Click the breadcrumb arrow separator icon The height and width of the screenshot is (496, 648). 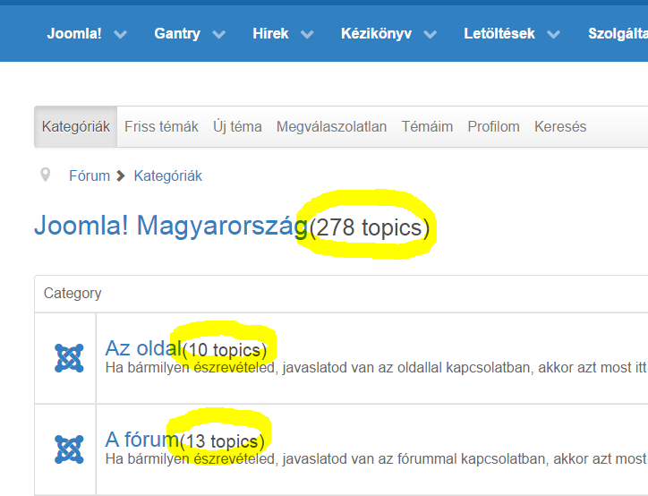(x=121, y=176)
